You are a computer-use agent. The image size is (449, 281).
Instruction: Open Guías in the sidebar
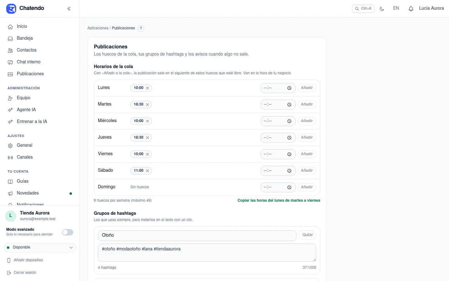40,181
